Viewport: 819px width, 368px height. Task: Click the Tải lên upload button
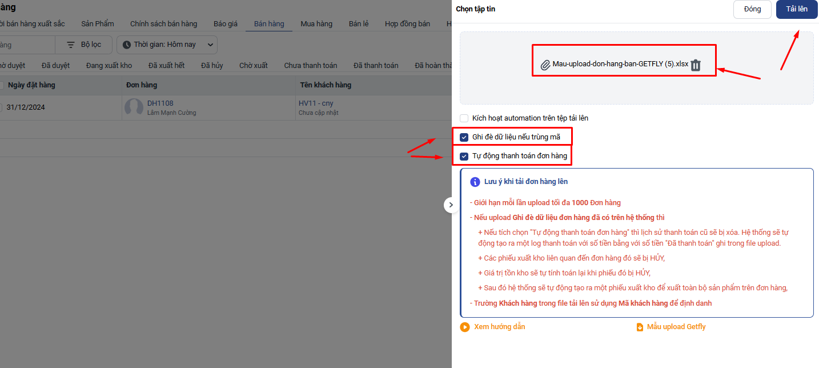tap(796, 9)
